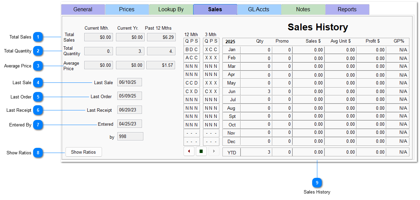Click the Show Ratios button

click(x=84, y=152)
